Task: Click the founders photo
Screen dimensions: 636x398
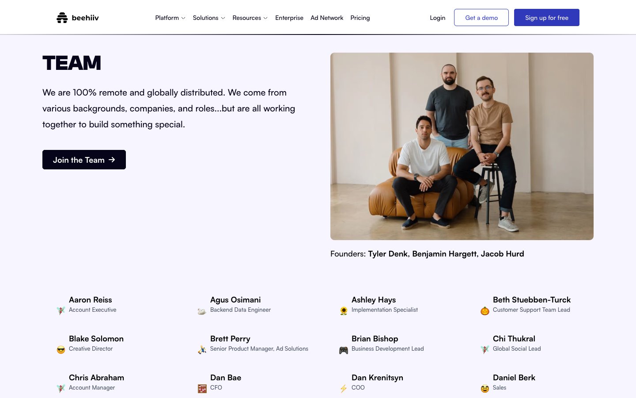Action: pos(462,146)
